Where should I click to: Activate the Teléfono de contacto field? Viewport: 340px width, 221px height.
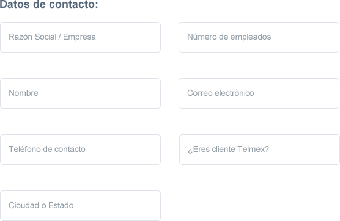click(x=80, y=150)
